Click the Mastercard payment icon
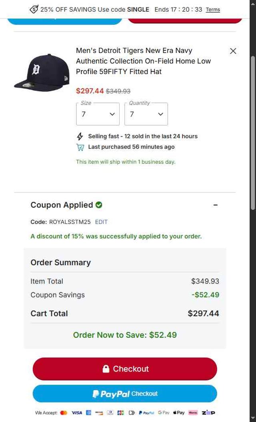 (64, 413)
